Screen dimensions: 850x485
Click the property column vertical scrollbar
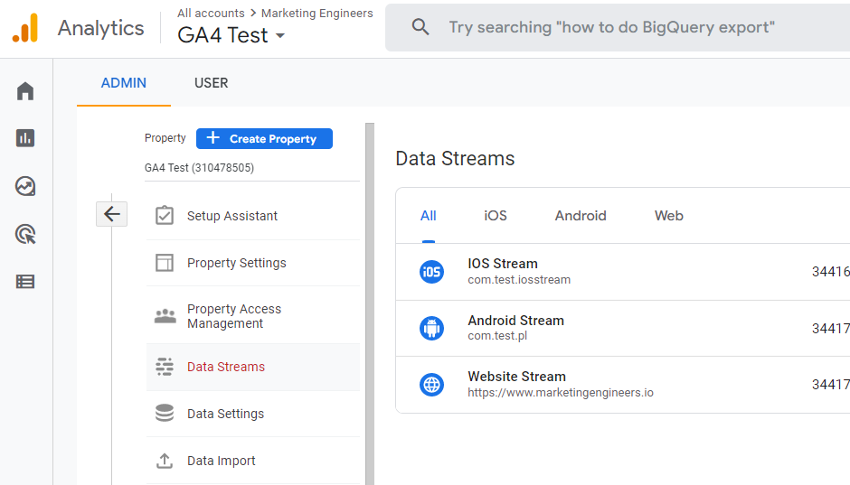370,303
